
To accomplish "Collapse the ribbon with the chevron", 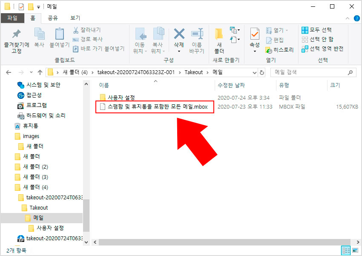I will click(347, 18).
